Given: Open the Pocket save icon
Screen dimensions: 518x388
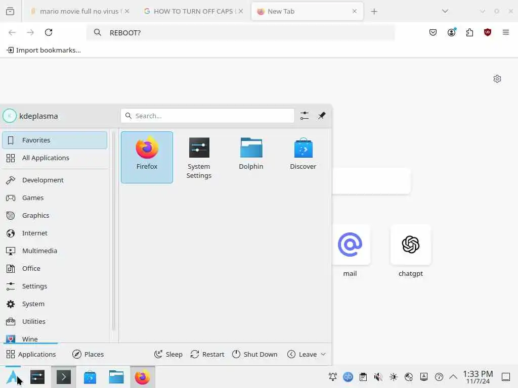Looking at the screenshot, I should [433, 32].
